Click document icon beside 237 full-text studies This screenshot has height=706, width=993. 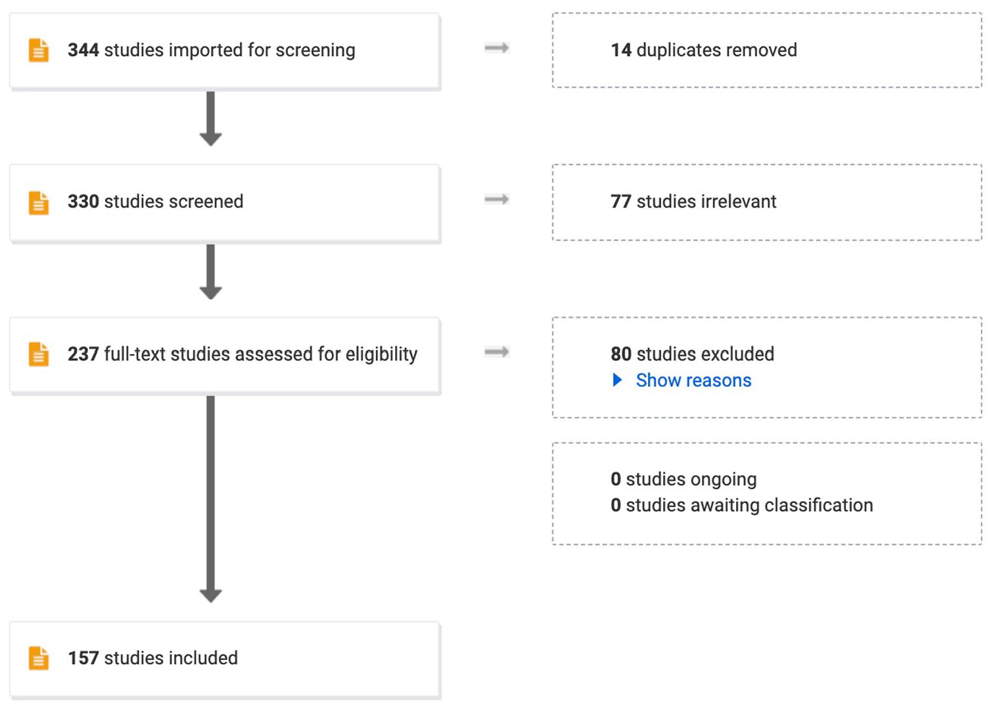39,354
